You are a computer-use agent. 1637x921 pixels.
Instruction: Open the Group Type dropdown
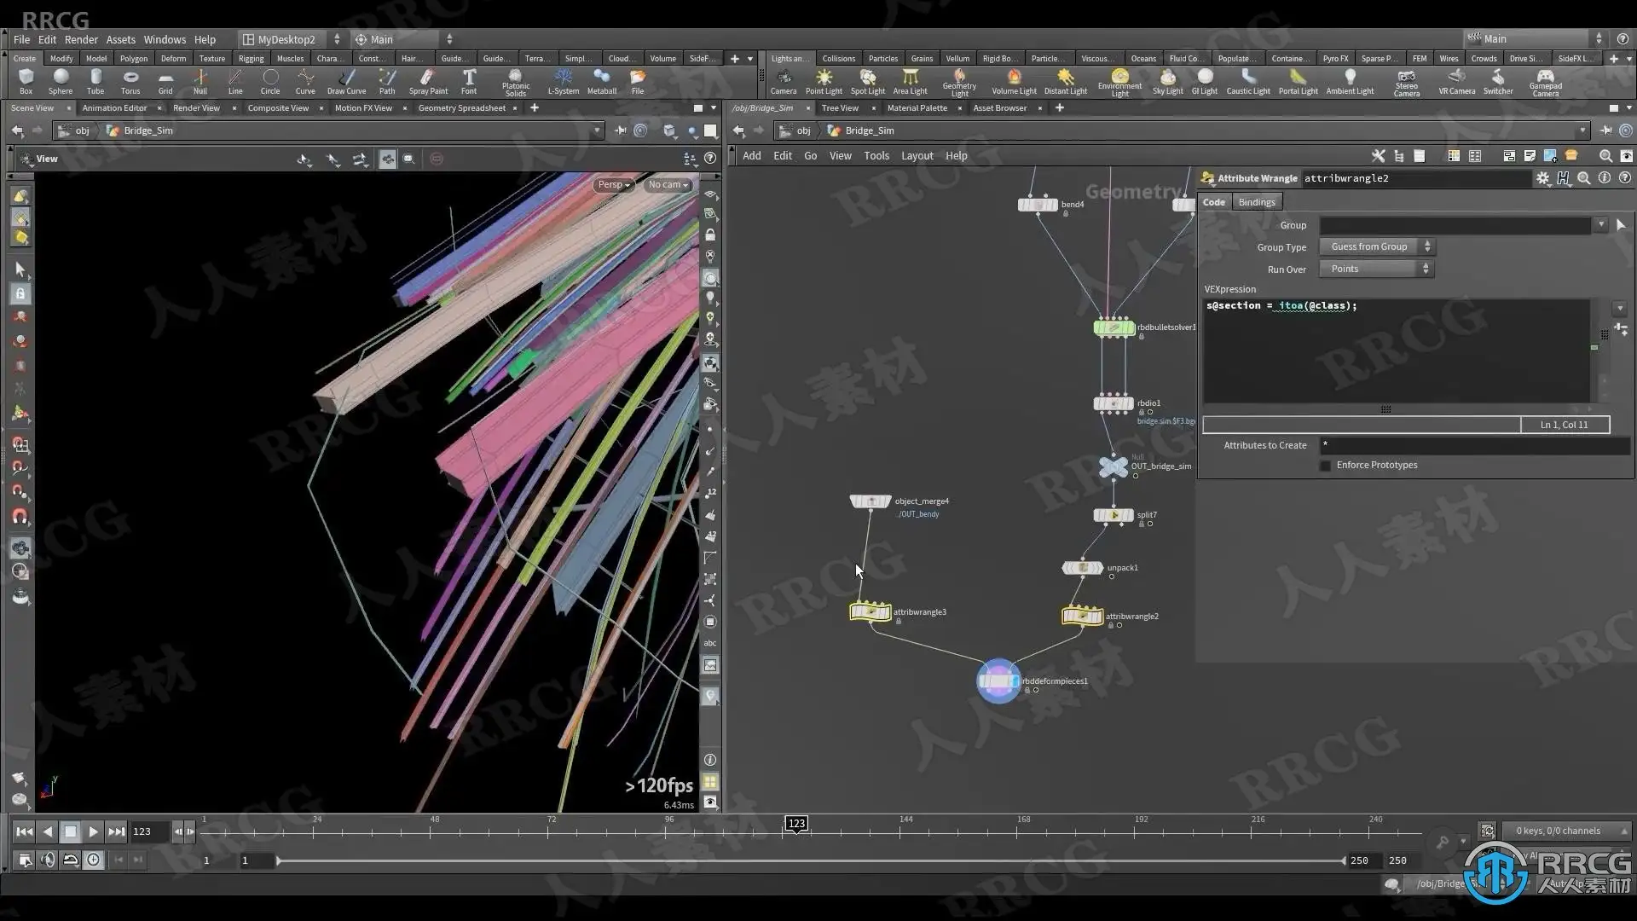pos(1375,246)
